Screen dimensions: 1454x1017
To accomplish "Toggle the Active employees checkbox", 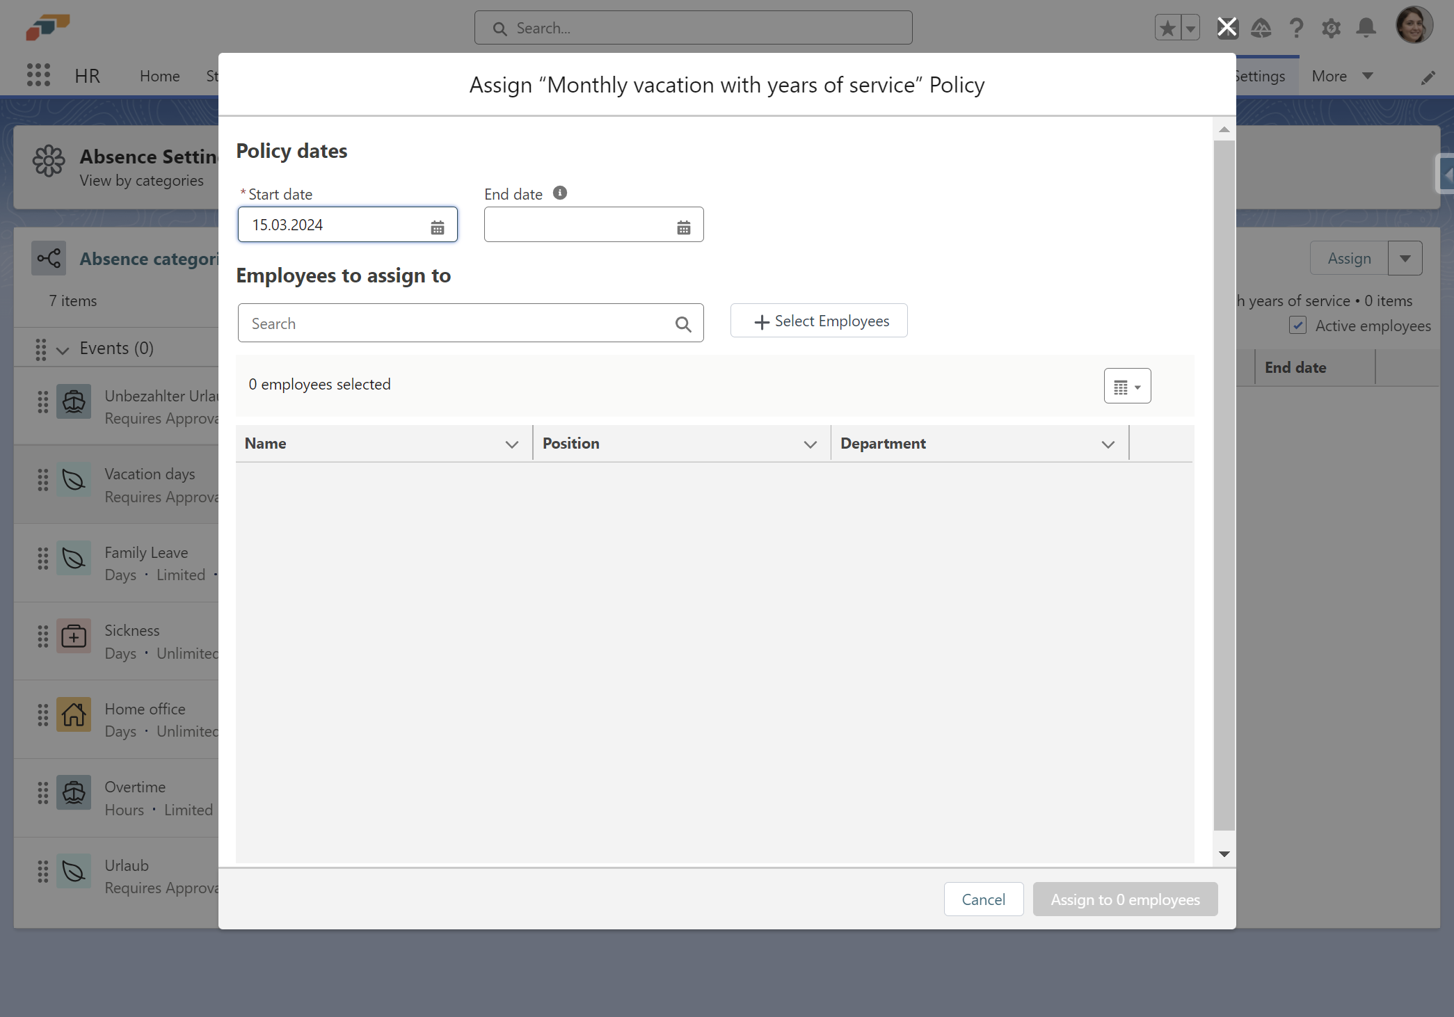I will pyautogui.click(x=1297, y=326).
